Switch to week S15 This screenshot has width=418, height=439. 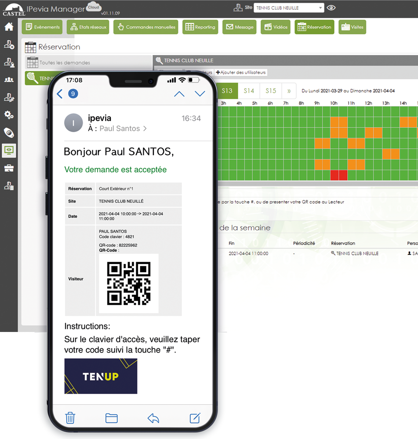[x=271, y=91]
